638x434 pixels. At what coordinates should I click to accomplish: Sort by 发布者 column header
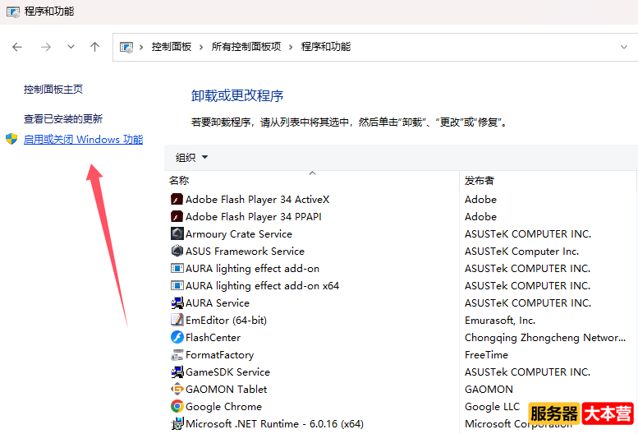pos(480,180)
